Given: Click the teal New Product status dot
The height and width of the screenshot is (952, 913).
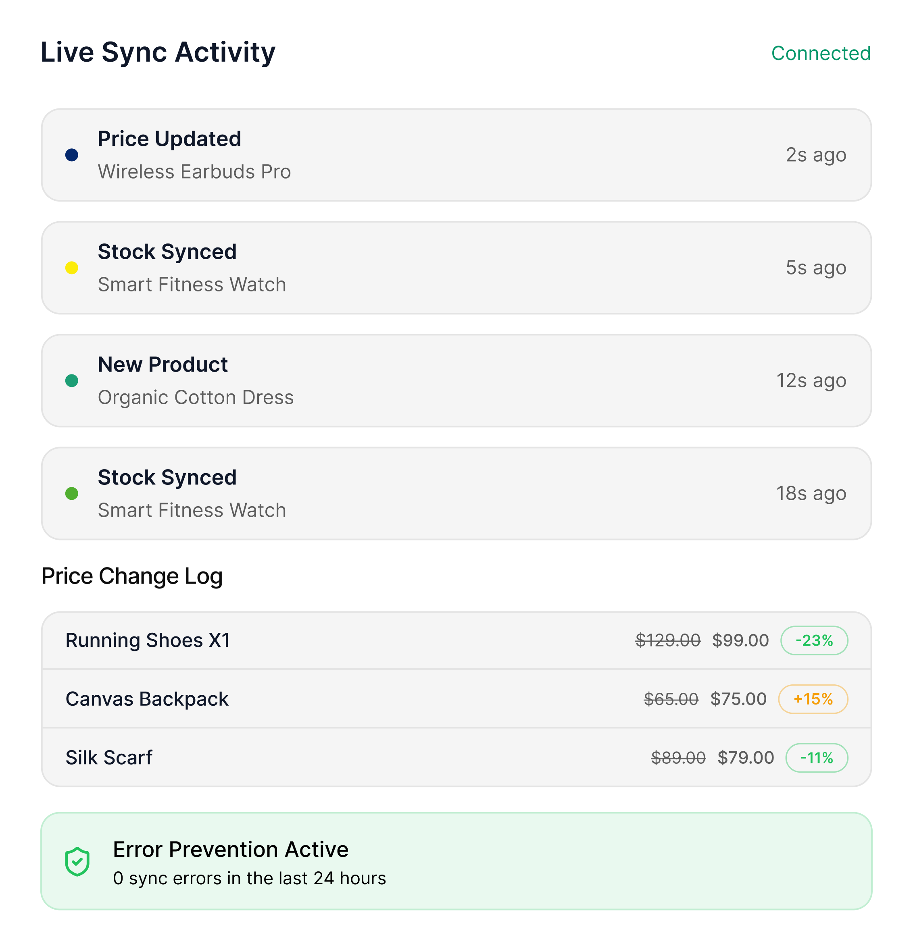Looking at the screenshot, I should point(72,381).
